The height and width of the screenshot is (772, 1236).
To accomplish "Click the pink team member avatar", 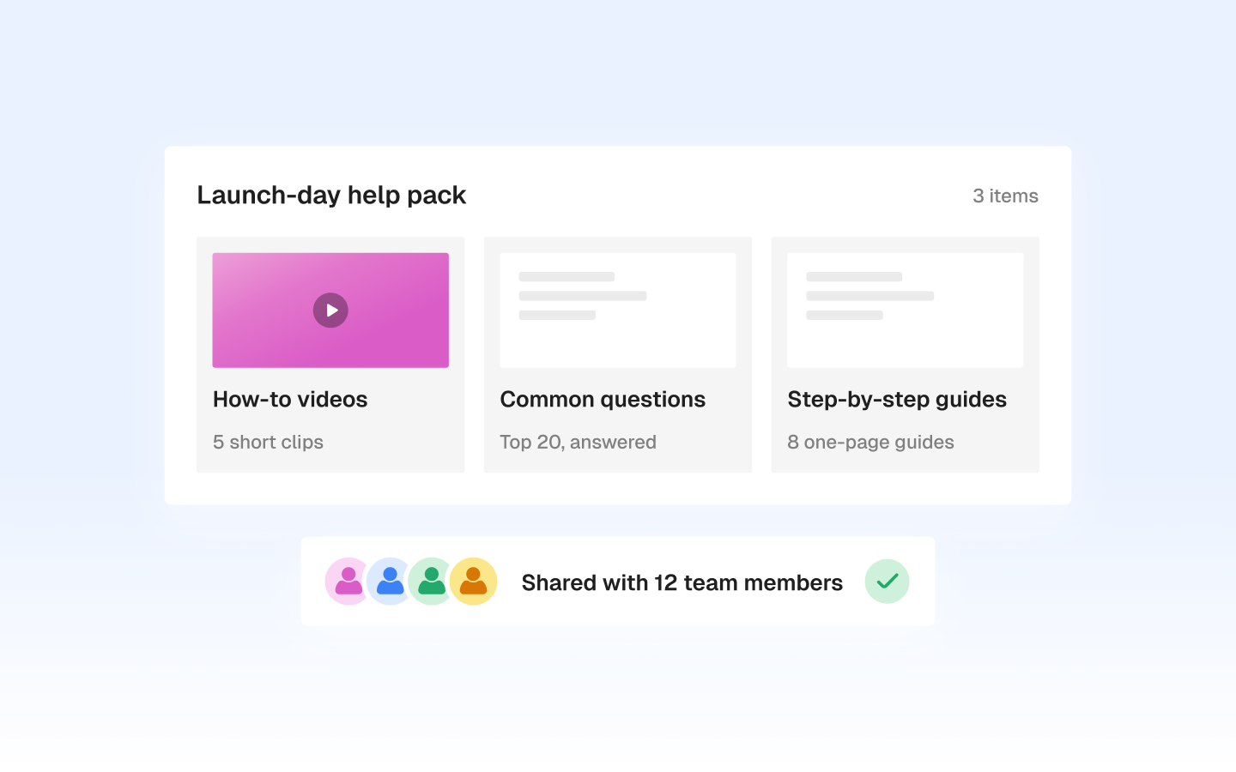I will (x=348, y=582).
